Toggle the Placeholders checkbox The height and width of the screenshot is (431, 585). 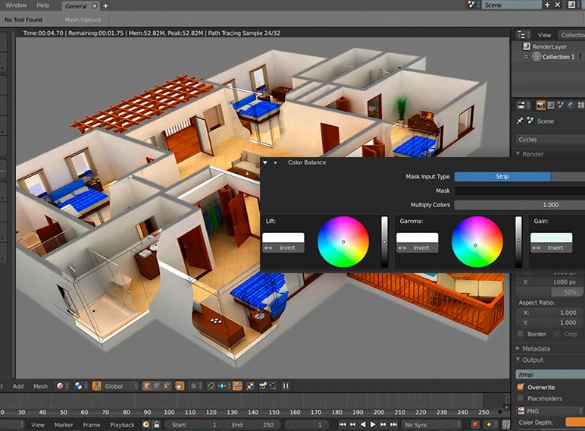click(521, 398)
